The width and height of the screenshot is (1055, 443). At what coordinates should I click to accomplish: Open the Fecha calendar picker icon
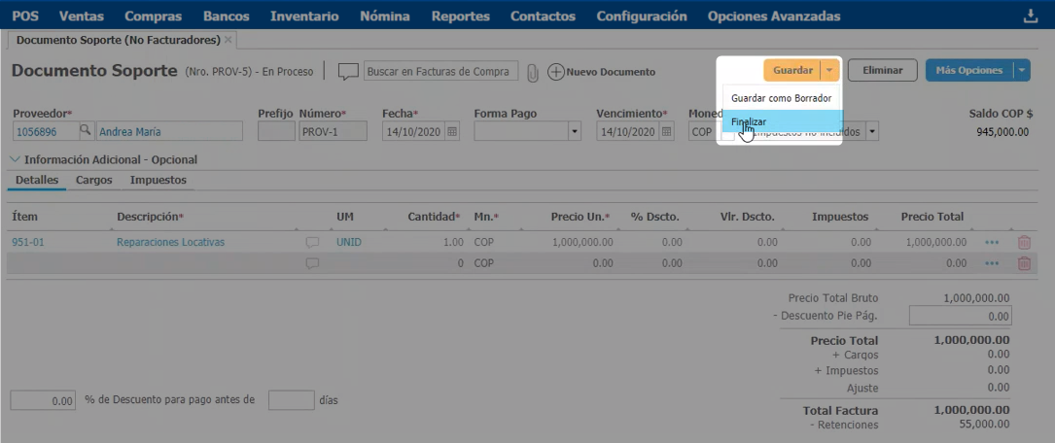click(451, 131)
